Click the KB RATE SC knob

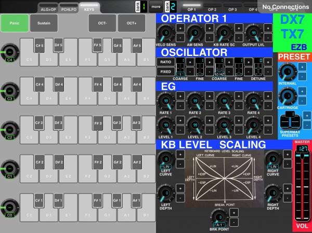(x=225, y=34)
